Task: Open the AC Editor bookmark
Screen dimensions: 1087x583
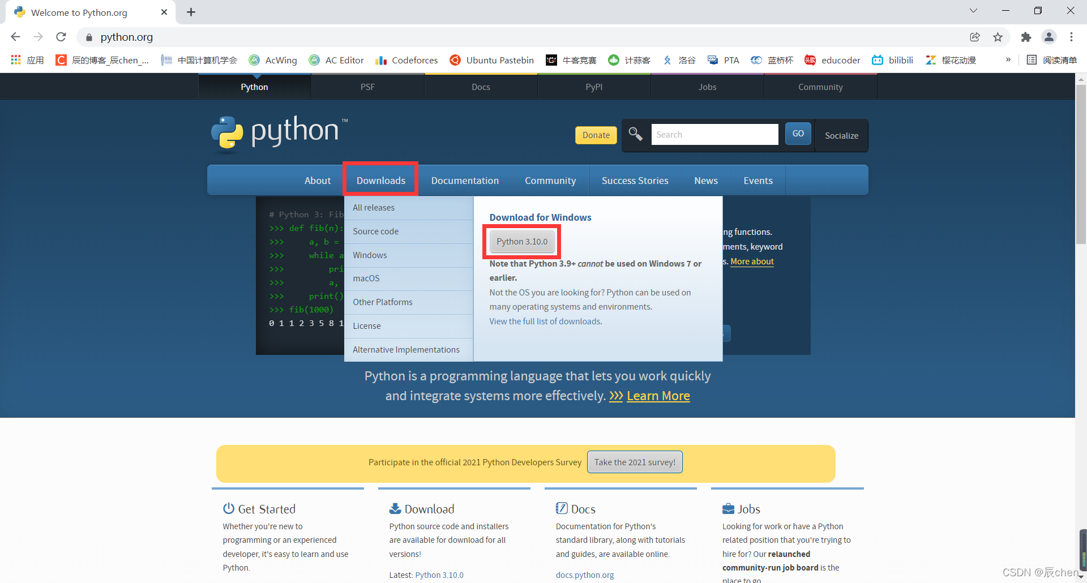Action: coord(336,60)
